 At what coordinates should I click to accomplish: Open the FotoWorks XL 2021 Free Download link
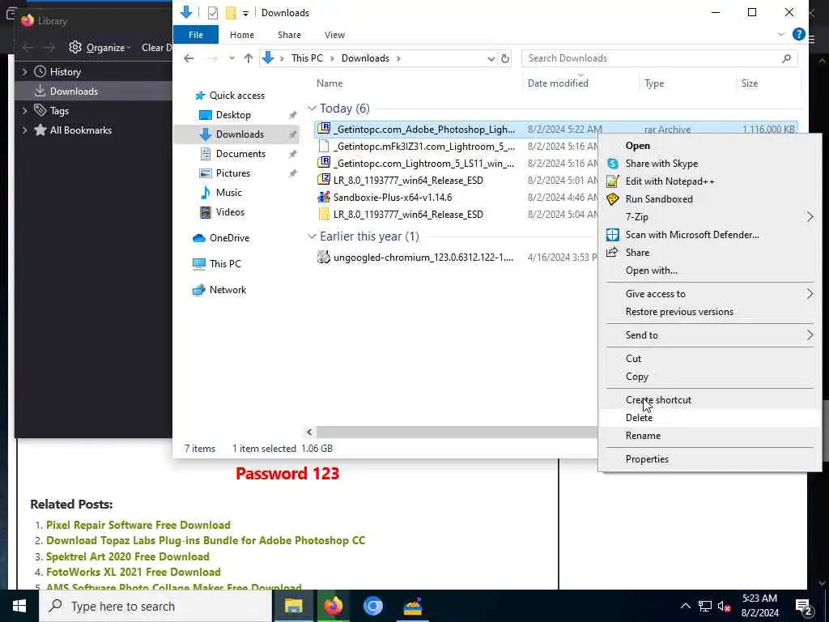[x=134, y=573]
